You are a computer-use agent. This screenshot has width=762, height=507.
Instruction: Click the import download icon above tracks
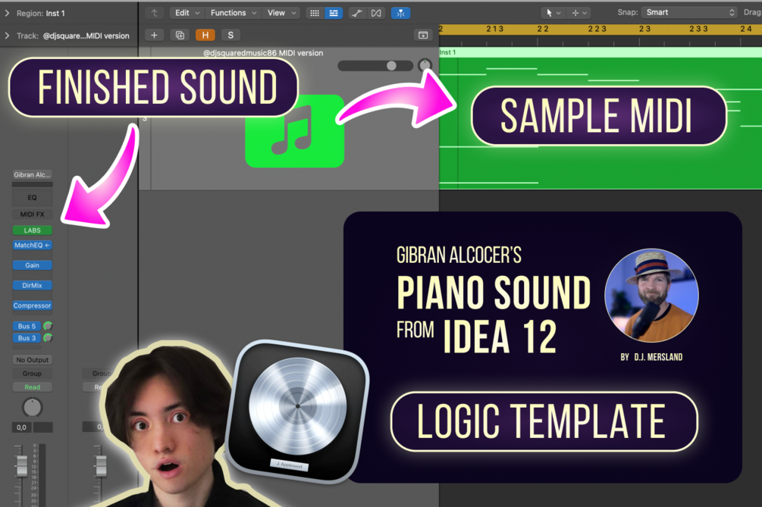423,35
